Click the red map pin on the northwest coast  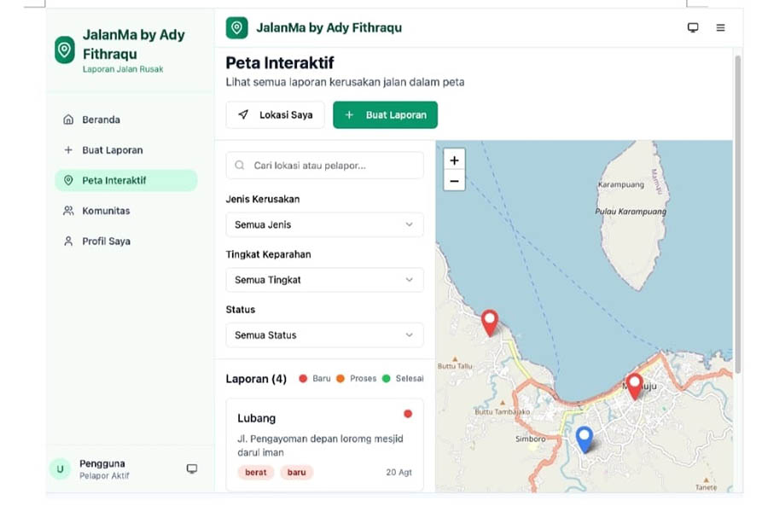click(489, 322)
